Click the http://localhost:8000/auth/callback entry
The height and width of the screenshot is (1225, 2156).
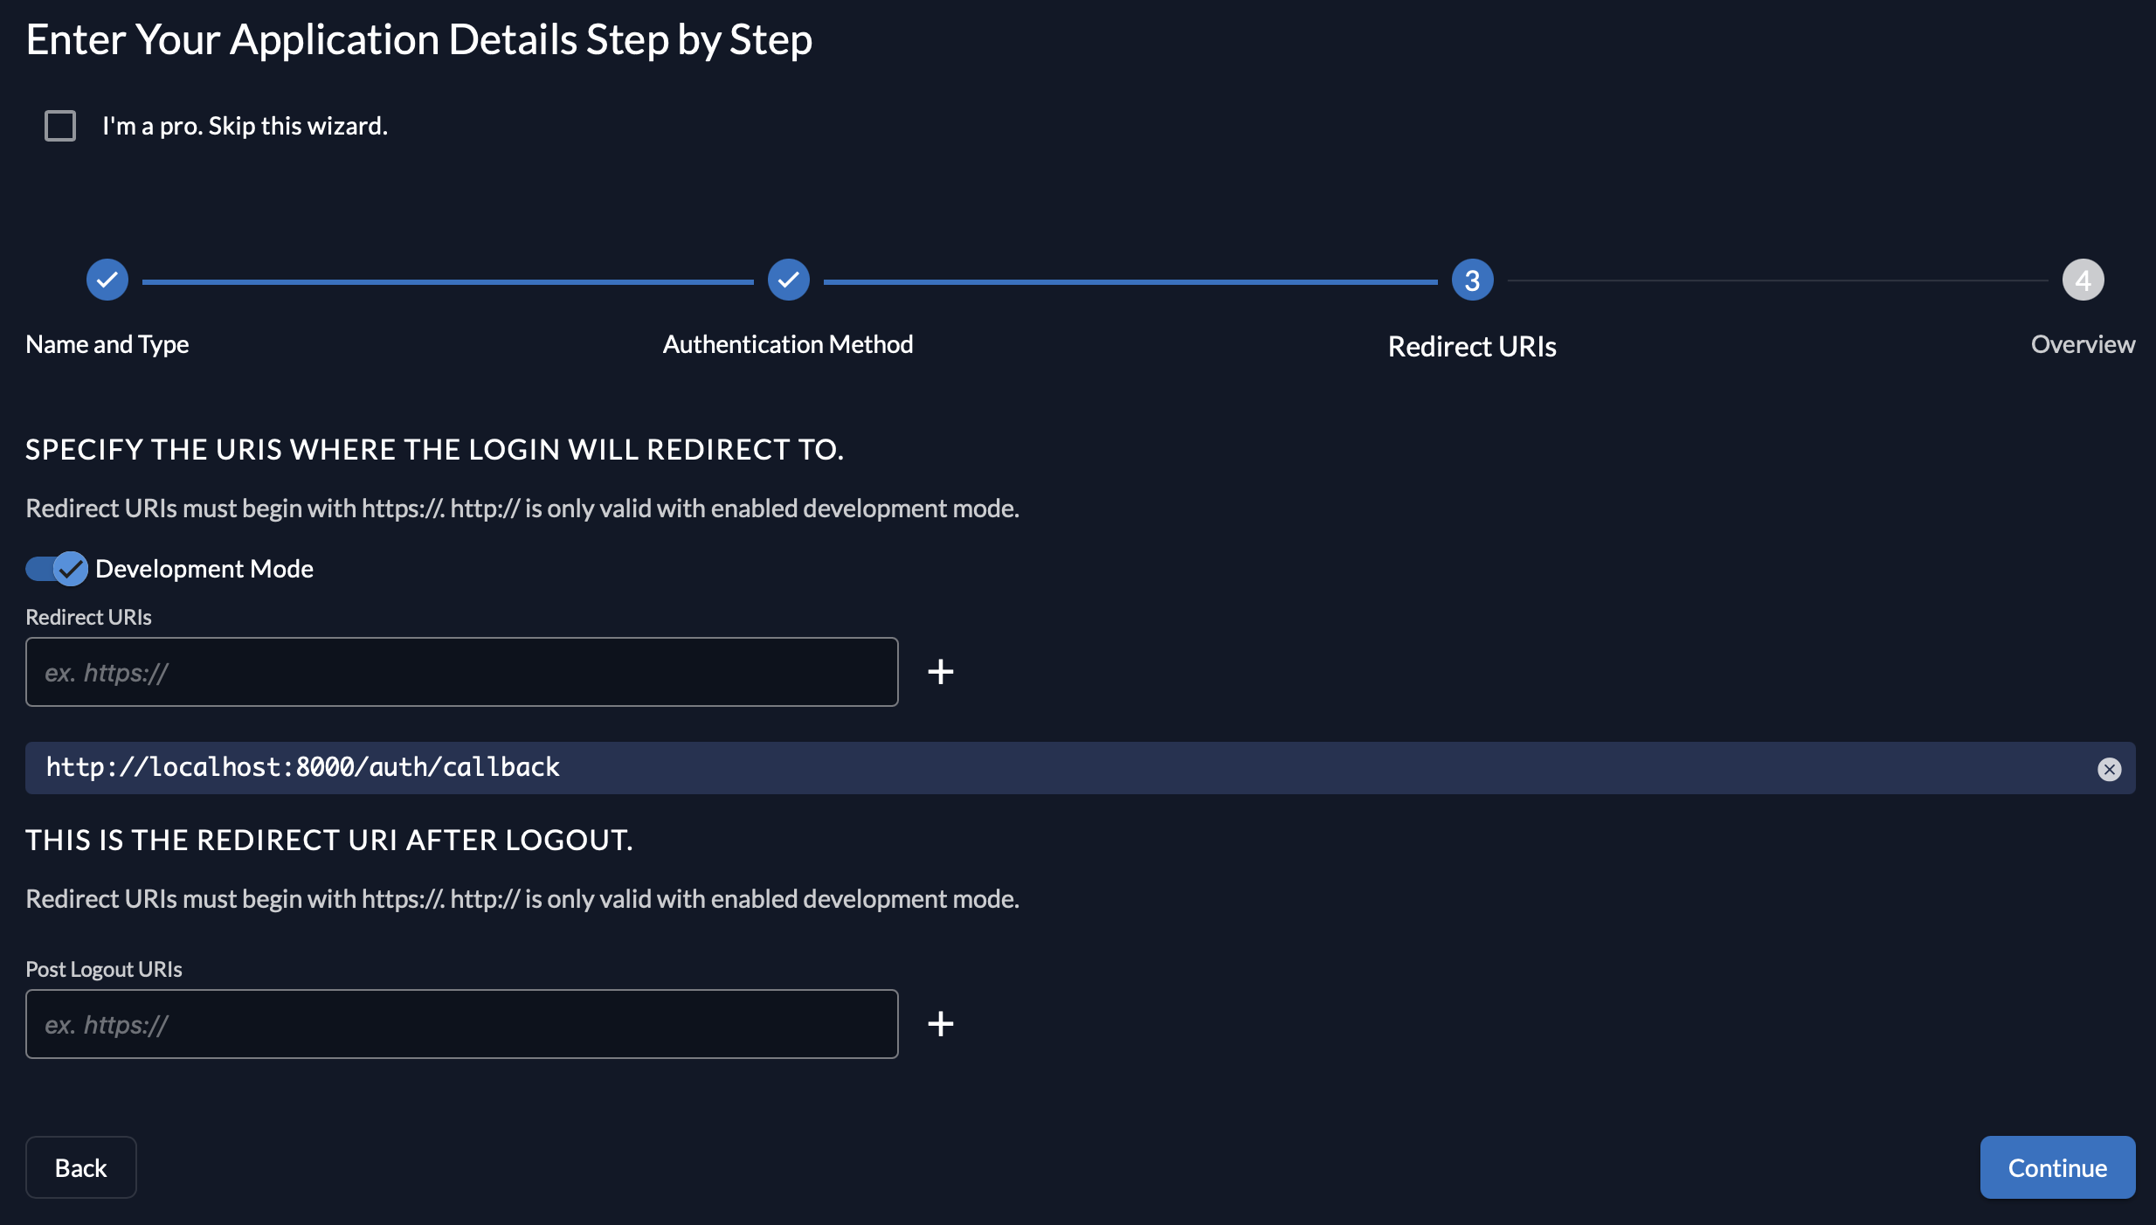(303, 767)
